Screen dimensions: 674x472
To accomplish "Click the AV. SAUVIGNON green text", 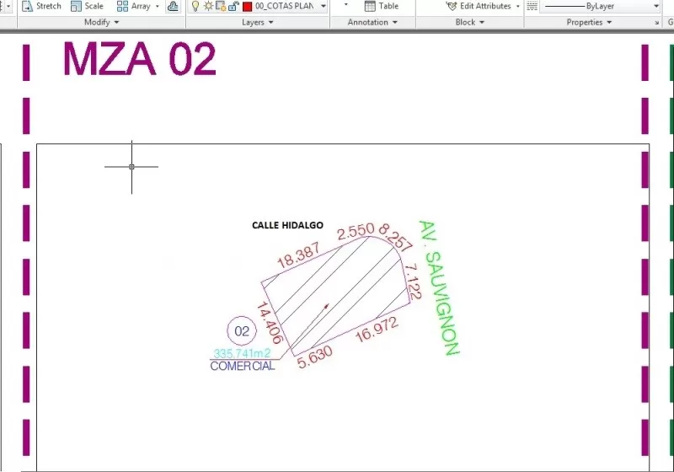I will tap(439, 287).
